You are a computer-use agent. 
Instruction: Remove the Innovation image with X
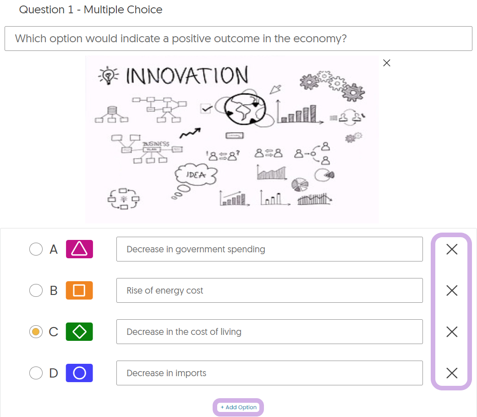click(387, 63)
